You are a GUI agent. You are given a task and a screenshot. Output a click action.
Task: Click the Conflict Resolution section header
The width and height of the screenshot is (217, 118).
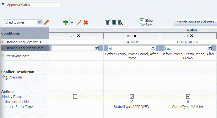(18, 72)
